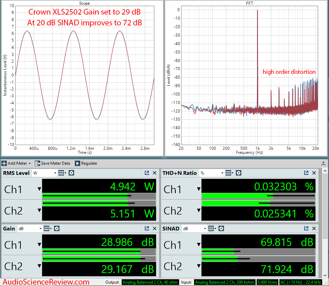
Task: Close the THD+N Ratio meter
Action: tap(314, 173)
